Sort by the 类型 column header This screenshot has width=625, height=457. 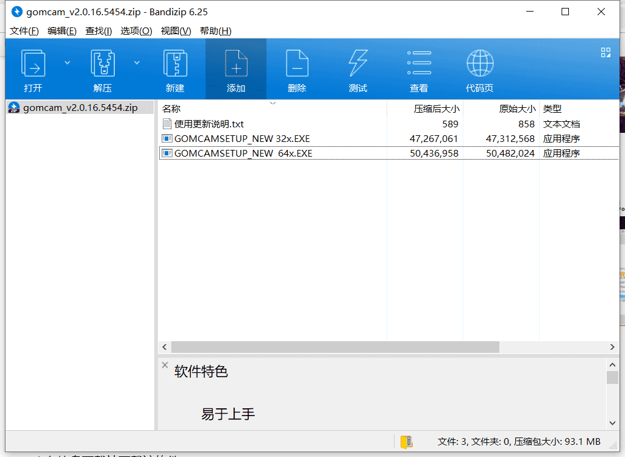(x=579, y=109)
